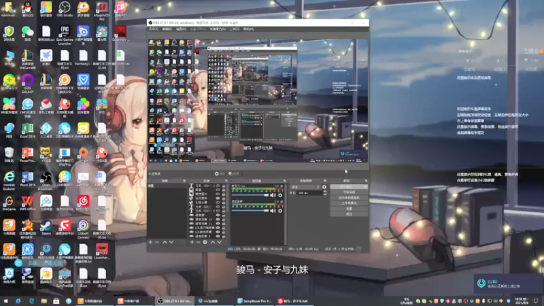
Task: Add a new source with the plus icon
Action: pyautogui.click(x=192, y=242)
